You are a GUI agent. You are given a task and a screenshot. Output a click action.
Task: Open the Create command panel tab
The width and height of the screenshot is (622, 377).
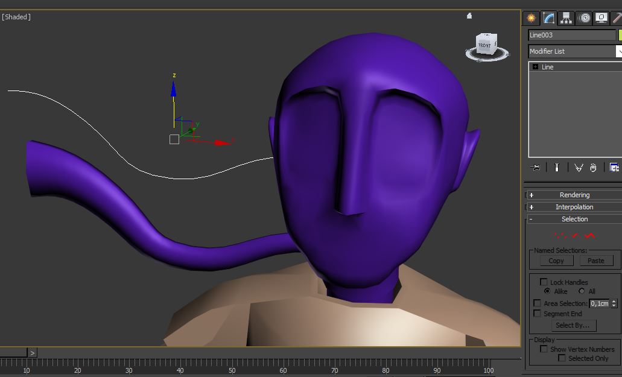[531, 18]
